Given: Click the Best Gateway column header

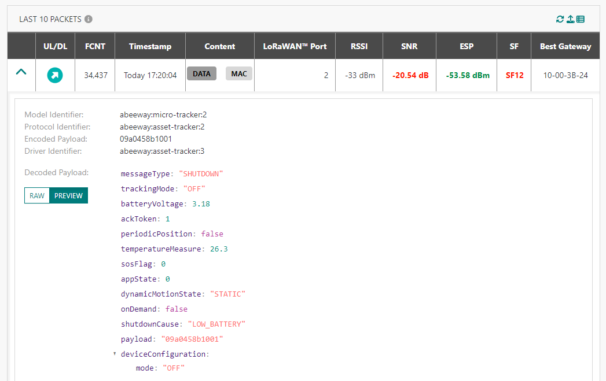Looking at the screenshot, I should tap(565, 46).
